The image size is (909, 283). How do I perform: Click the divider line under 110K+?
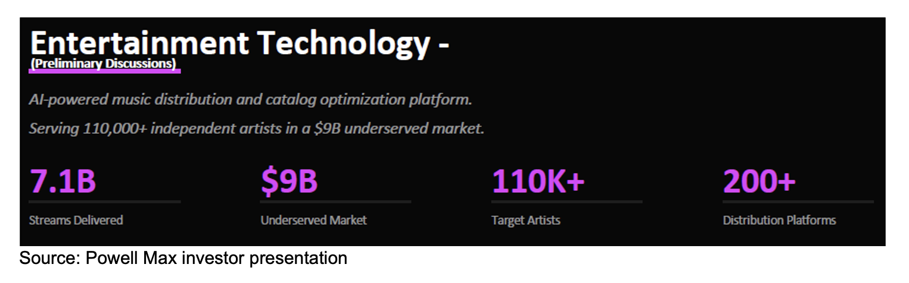coord(566,202)
